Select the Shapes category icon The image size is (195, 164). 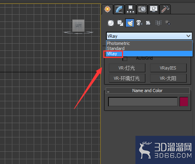pos(120,23)
